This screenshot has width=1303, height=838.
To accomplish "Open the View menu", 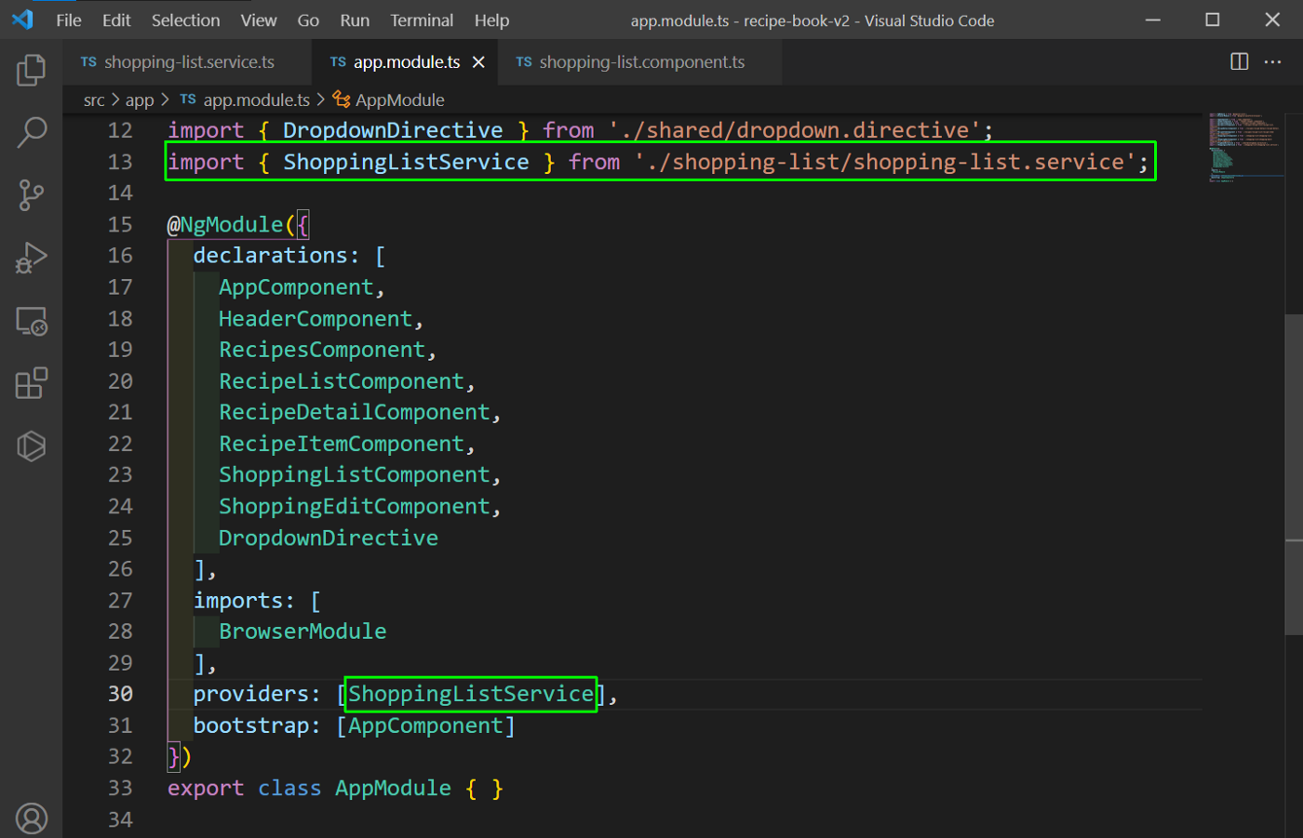I will [258, 20].
